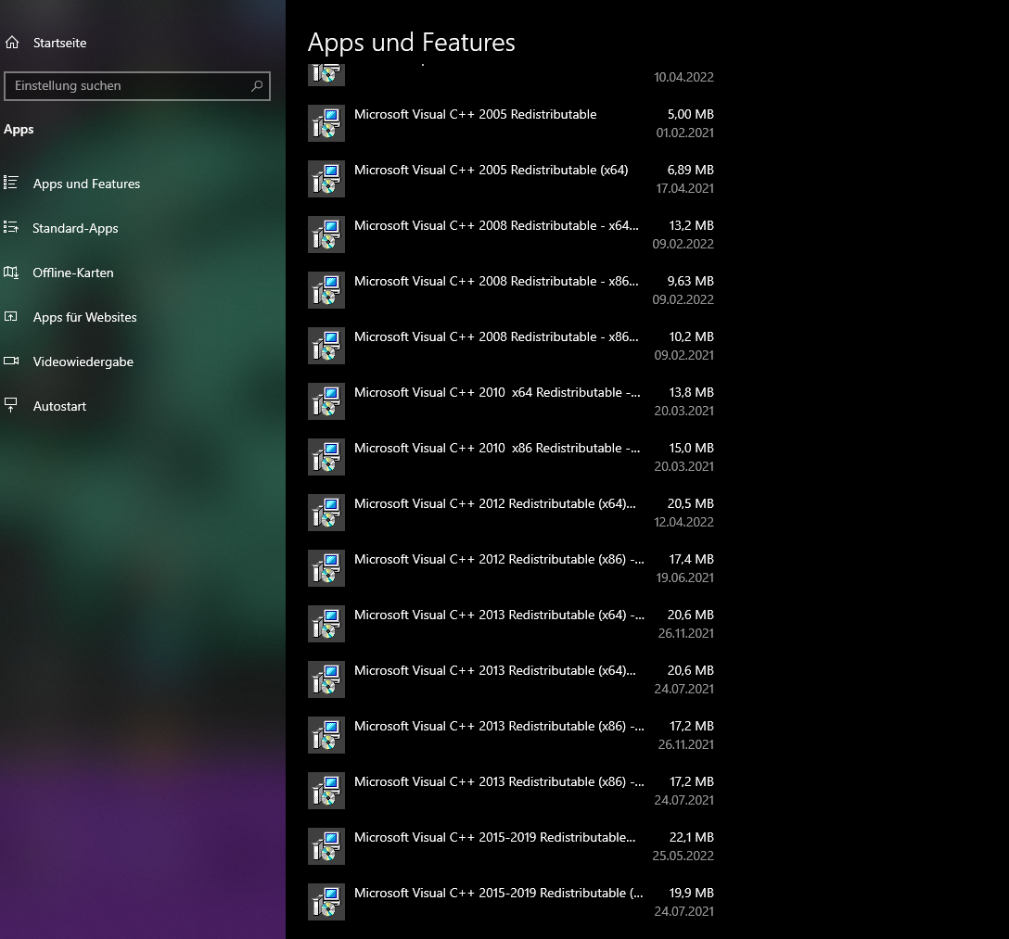The height and width of the screenshot is (939, 1009).
Task: Click the 10,2 MB size value
Action: (x=691, y=337)
